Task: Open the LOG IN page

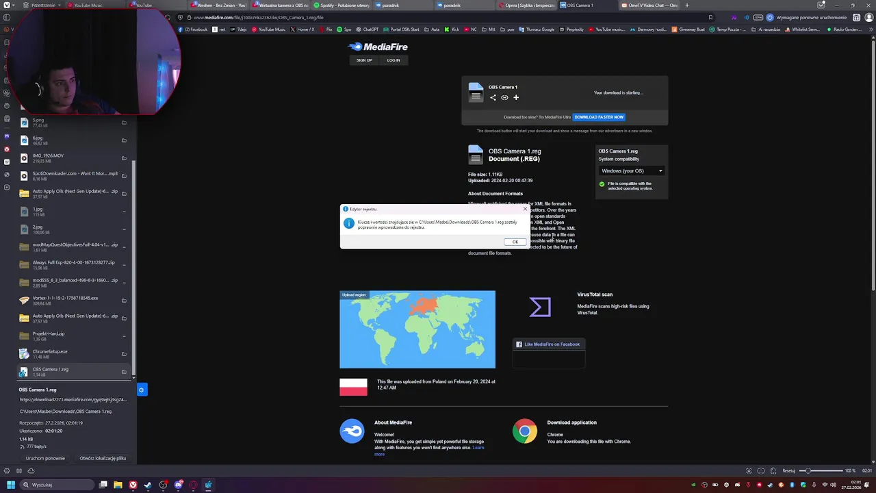Action: (394, 60)
